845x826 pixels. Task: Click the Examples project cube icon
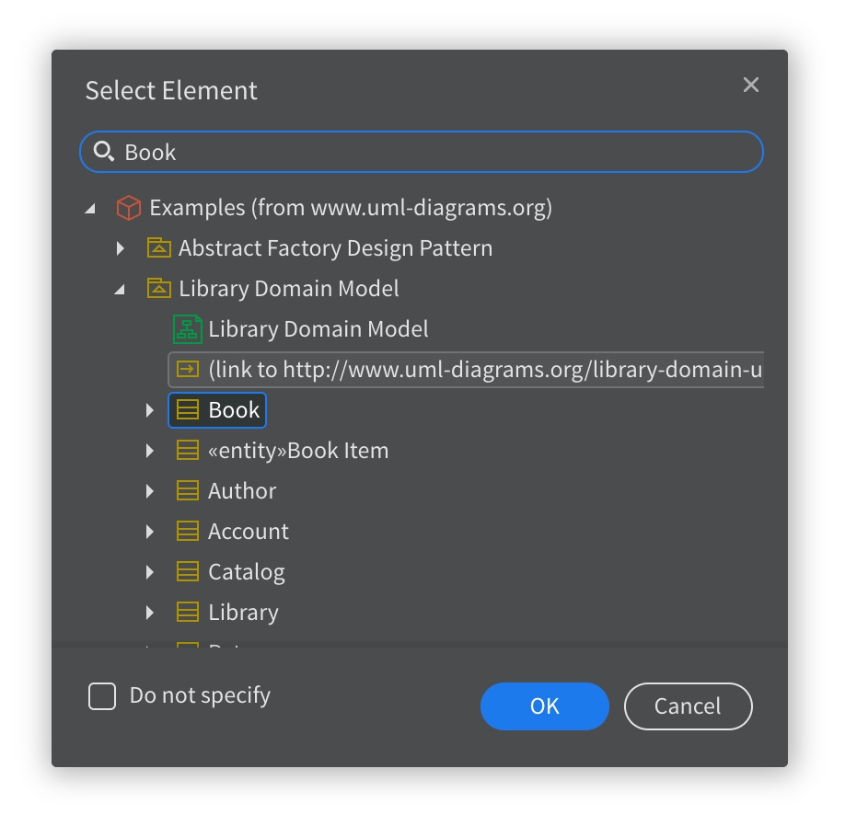tap(129, 208)
